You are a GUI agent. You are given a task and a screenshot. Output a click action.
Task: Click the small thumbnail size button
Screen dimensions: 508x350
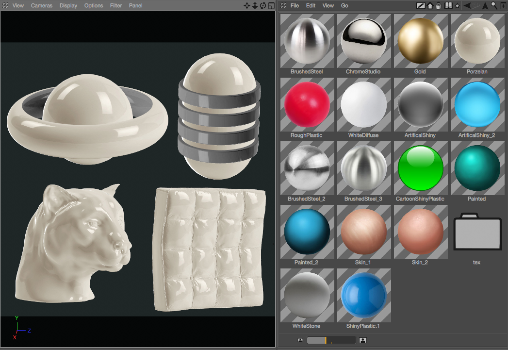(300, 340)
